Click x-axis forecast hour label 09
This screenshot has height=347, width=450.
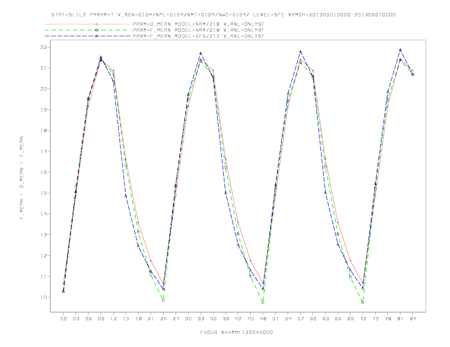101,319
